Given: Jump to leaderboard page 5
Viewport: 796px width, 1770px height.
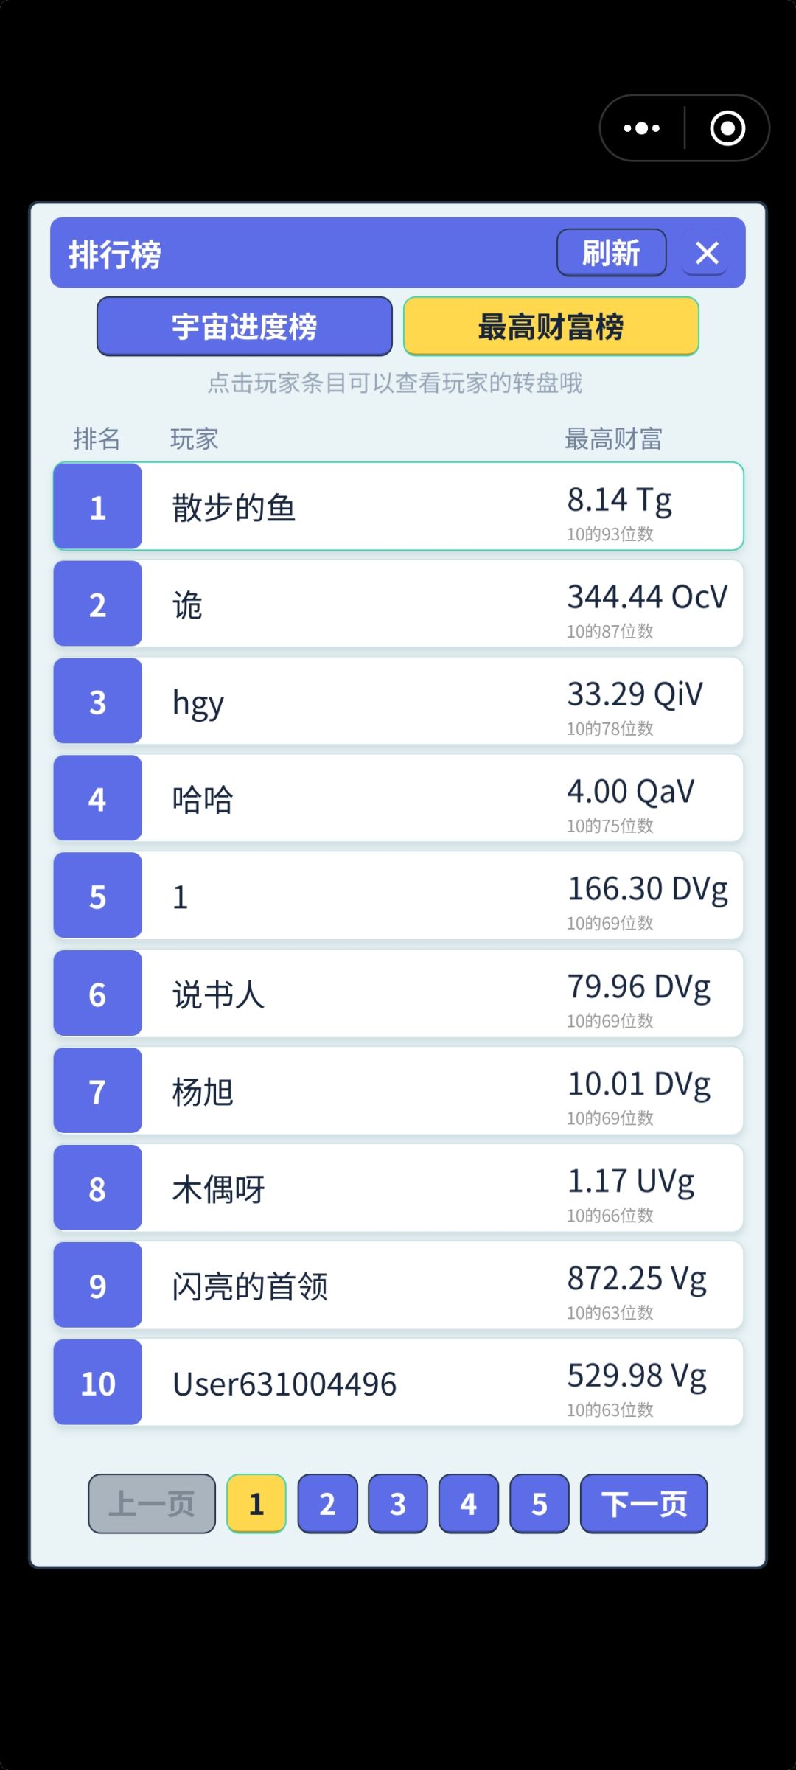Looking at the screenshot, I should pos(540,1503).
